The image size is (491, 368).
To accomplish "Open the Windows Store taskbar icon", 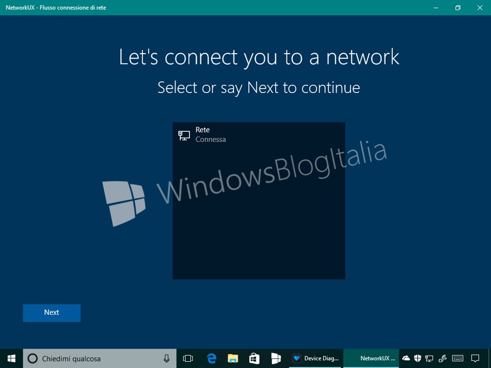I will coord(254,358).
